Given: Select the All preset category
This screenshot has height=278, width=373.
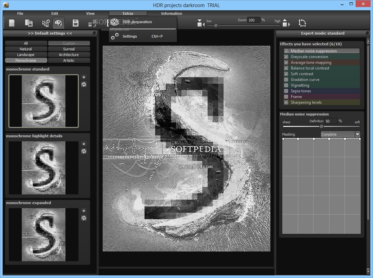Looking at the screenshot, I should pos(26,43).
